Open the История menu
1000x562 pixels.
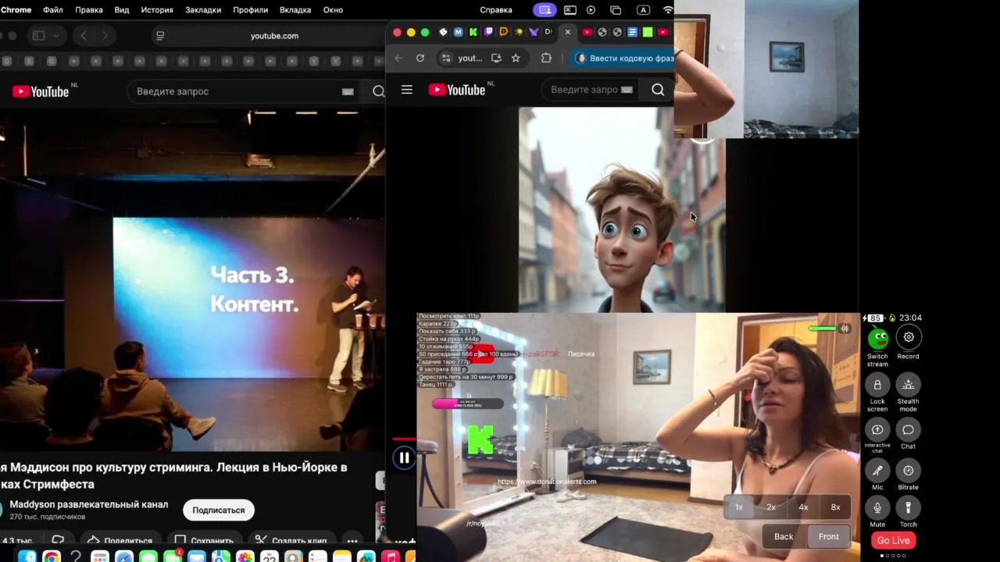[157, 9]
